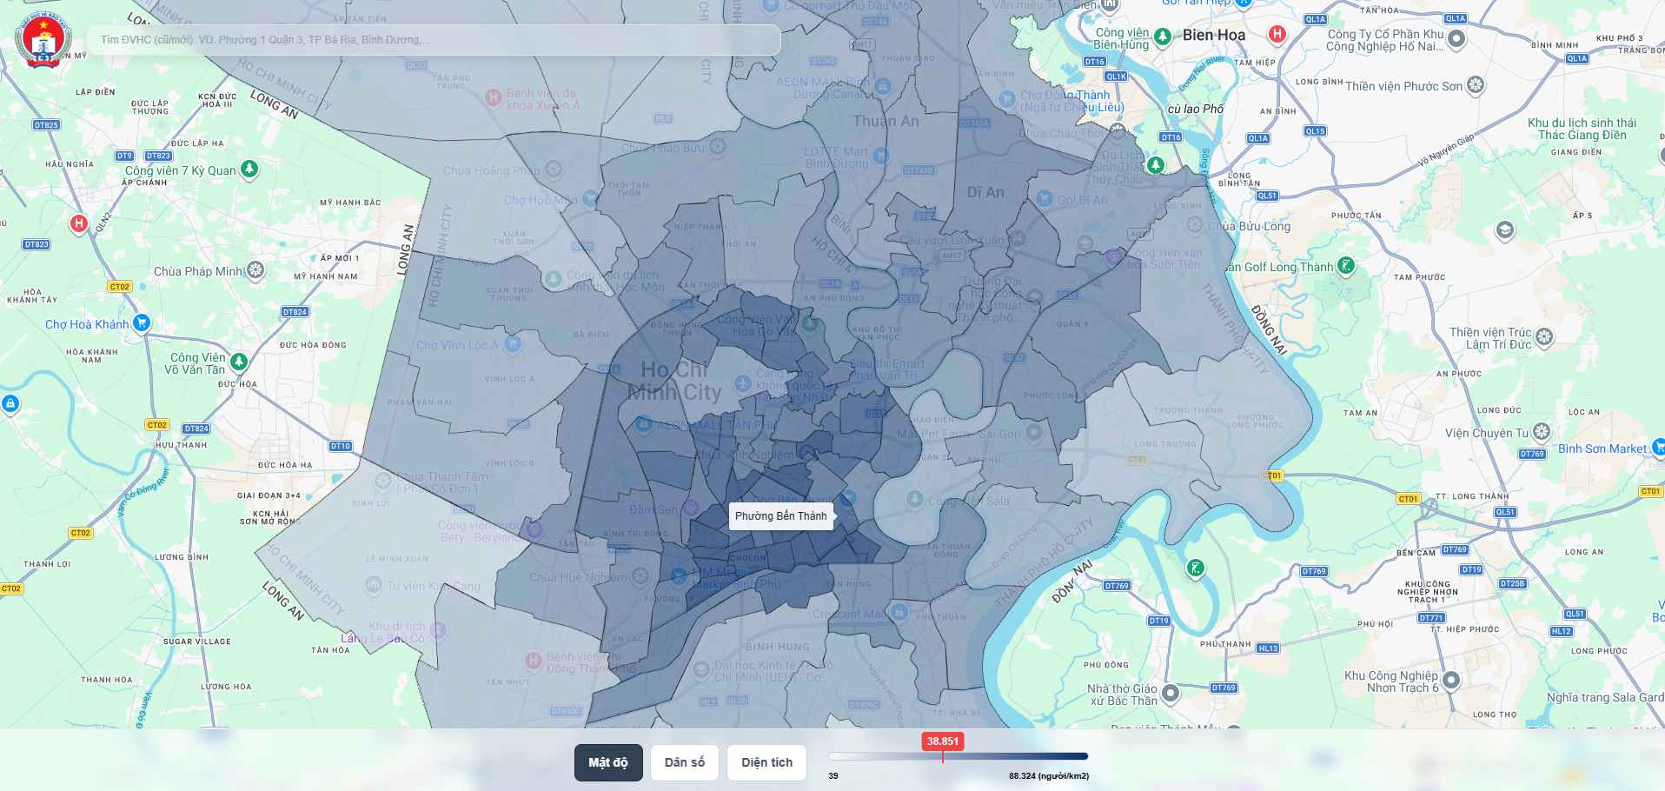Click the Chùa Pháp Minh temple marker
Viewport: 1665px width, 791px height.
tap(255, 270)
